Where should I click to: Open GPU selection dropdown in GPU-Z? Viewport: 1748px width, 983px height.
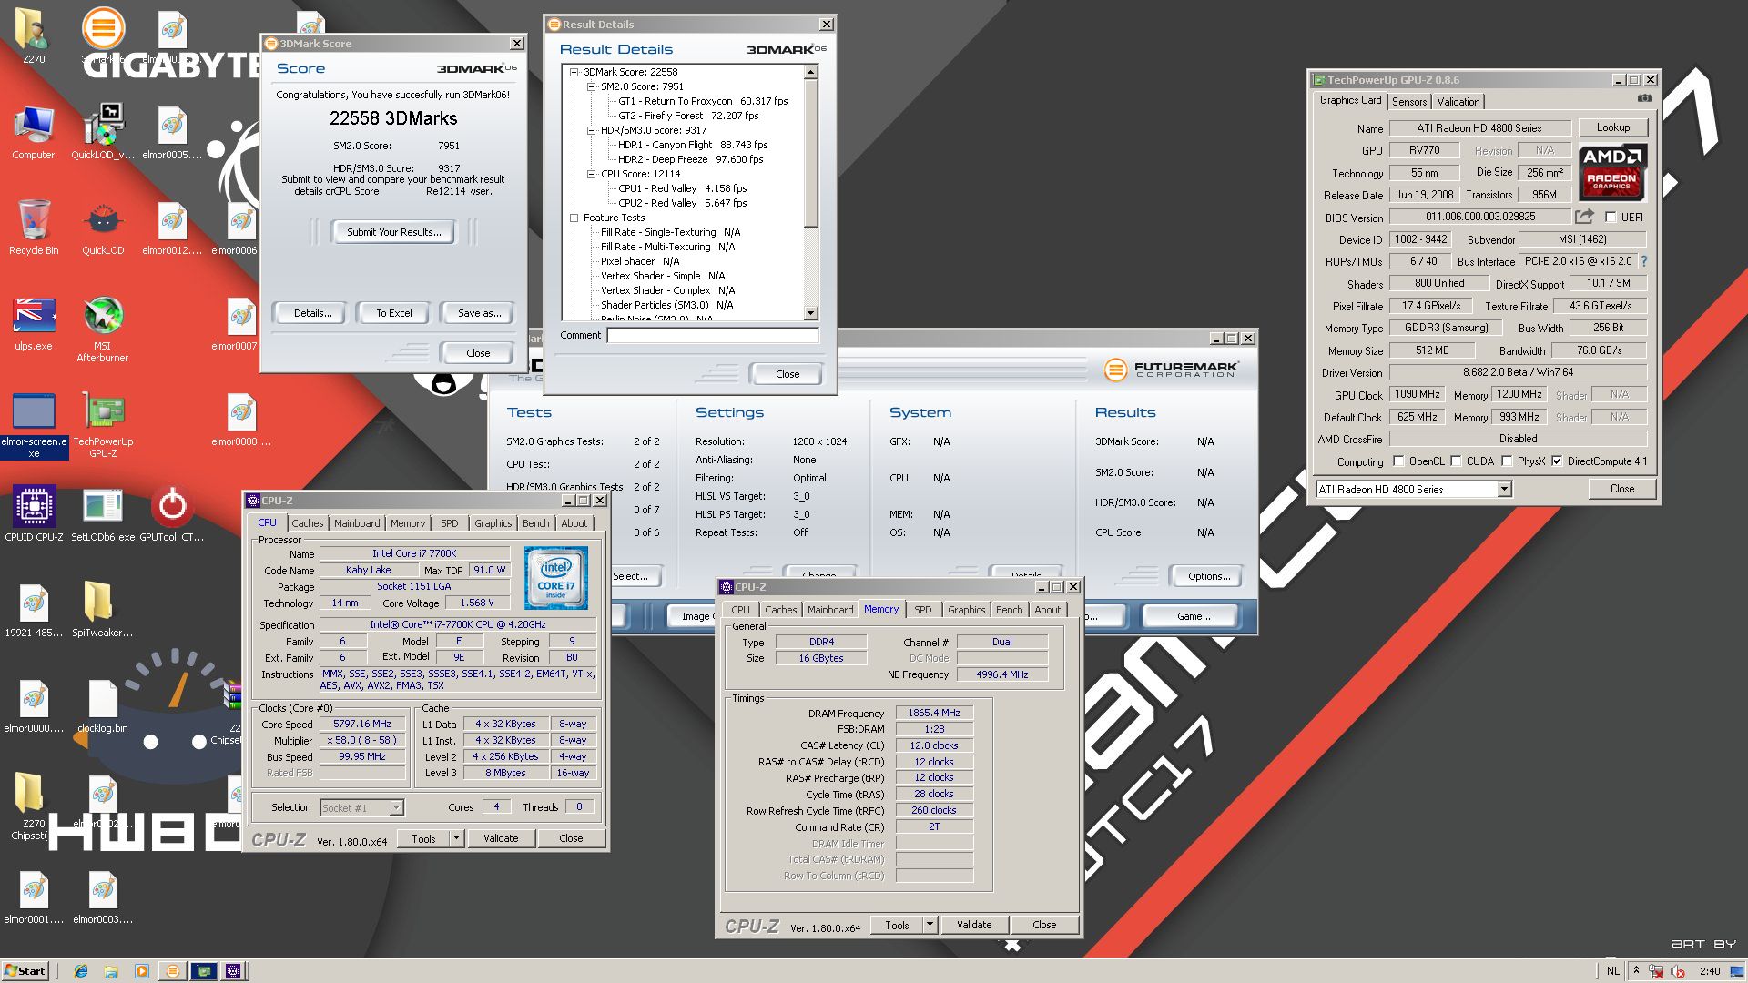(x=1504, y=490)
